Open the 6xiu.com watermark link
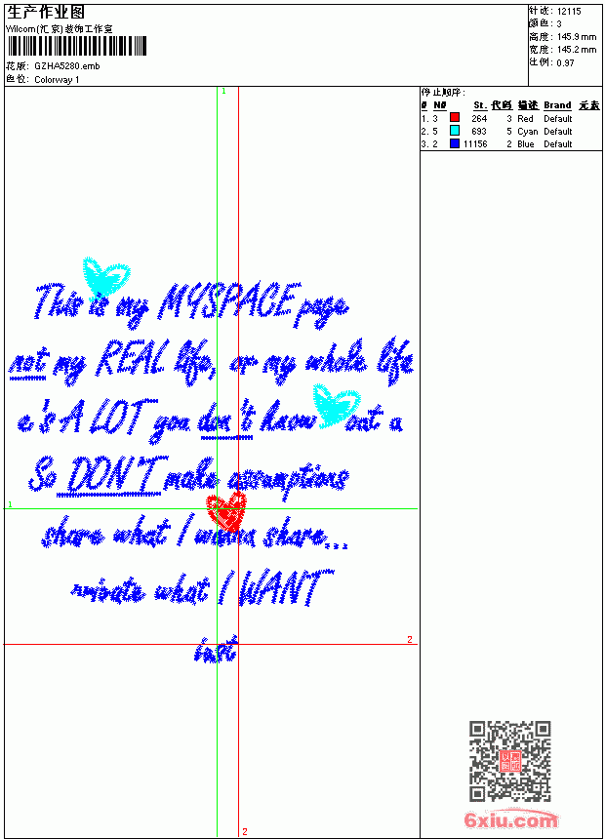Screen dimensions: 605x839 [x=511, y=819]
